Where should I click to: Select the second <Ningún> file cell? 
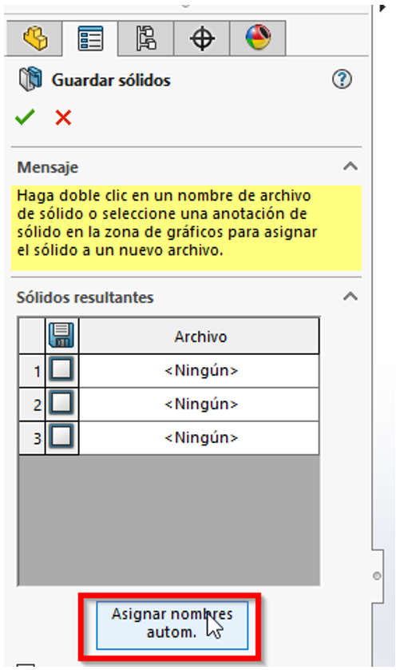click(x=199, y=405)
